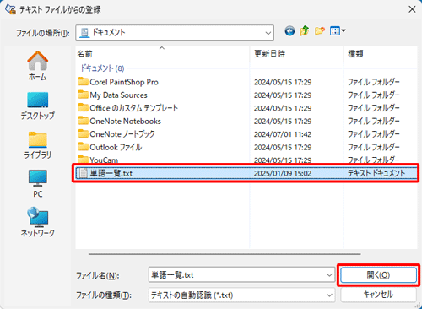The height and width of the screenshot is (309, 422).
Task: Select the 単語一覧.txt file icon
Action: pyautogui.click(x=83, y=173)
